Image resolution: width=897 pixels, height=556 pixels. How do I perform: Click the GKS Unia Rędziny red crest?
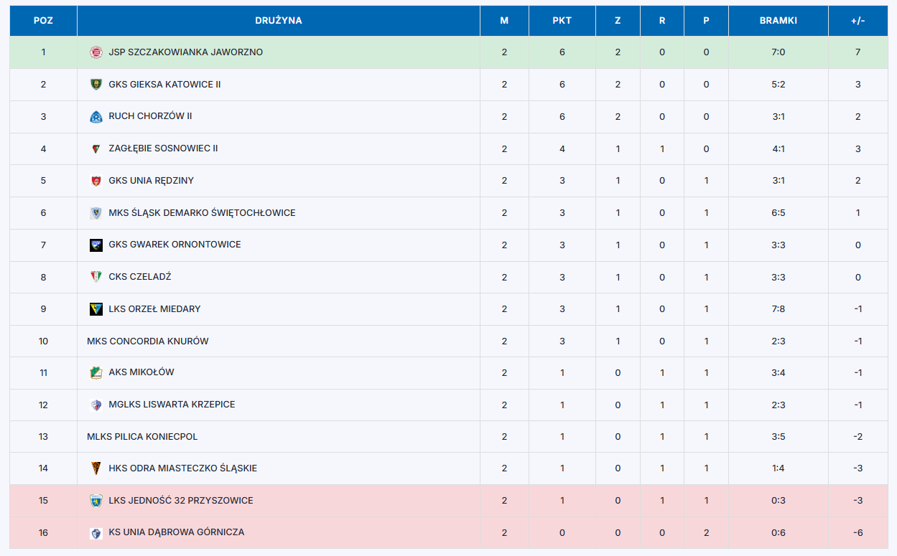pyautogui.click(x=96, y=181)
